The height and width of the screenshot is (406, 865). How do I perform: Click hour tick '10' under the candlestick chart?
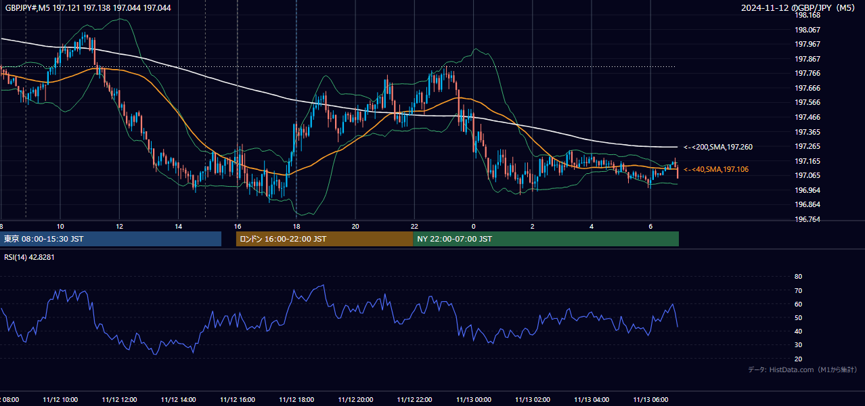click(x=60, y=226)
